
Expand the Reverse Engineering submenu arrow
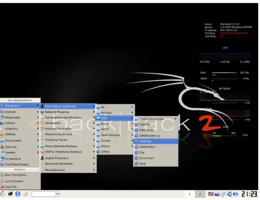(94, 164)
